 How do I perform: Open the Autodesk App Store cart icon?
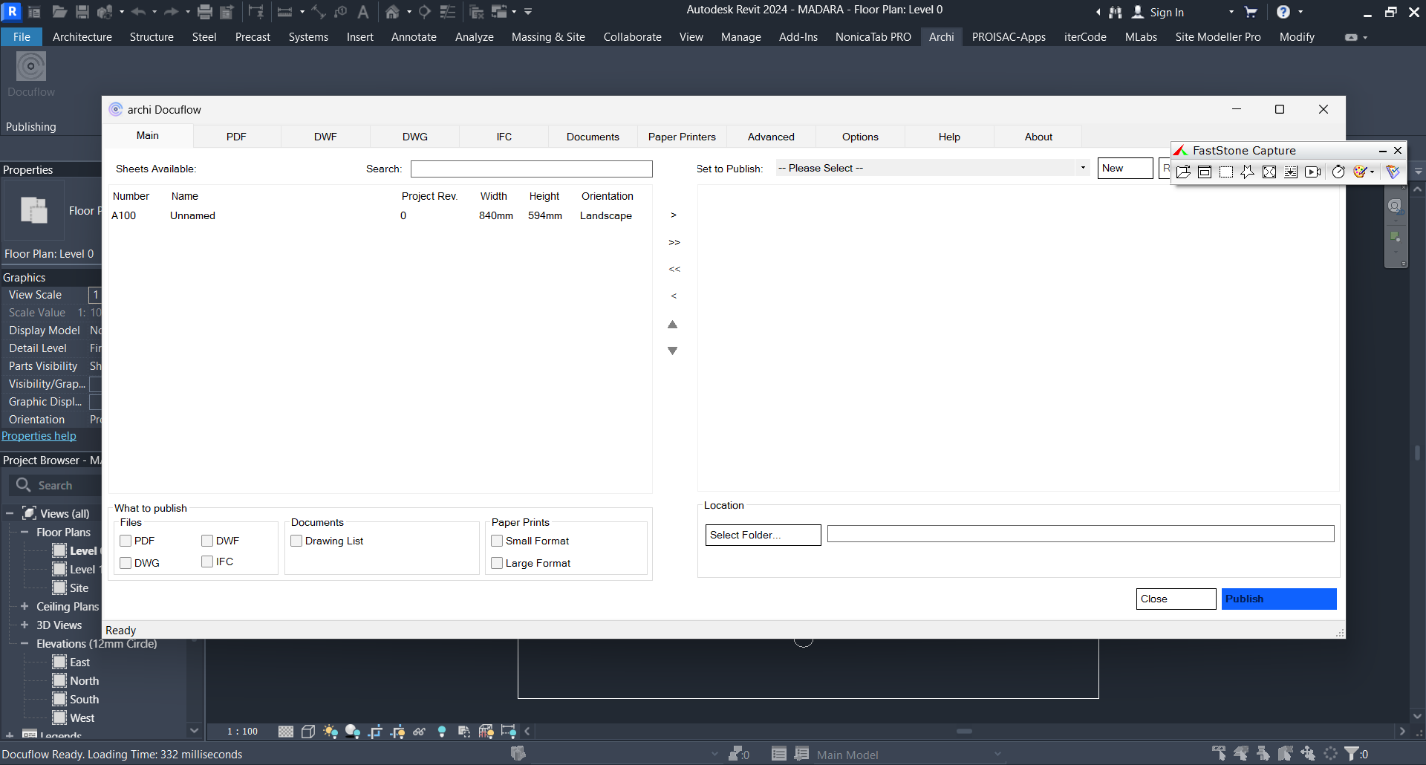[x=1251, y=12]
